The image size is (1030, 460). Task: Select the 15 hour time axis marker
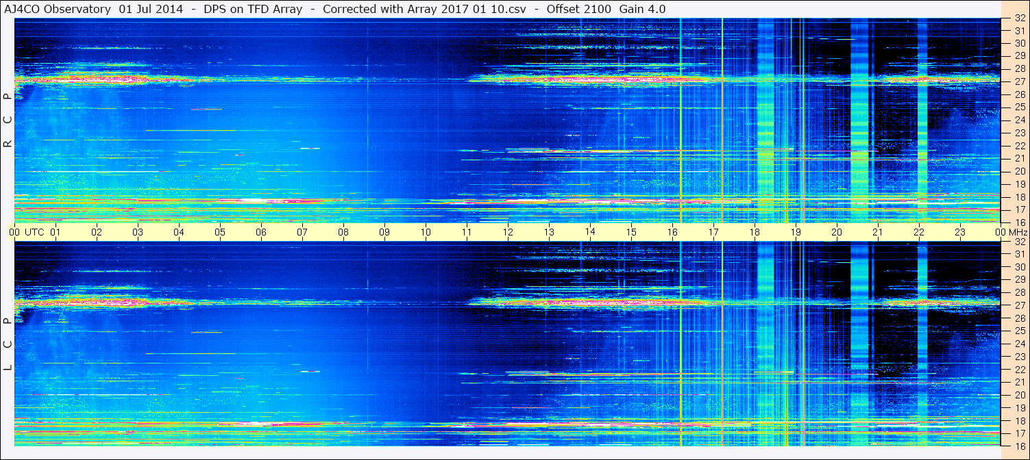631,232
